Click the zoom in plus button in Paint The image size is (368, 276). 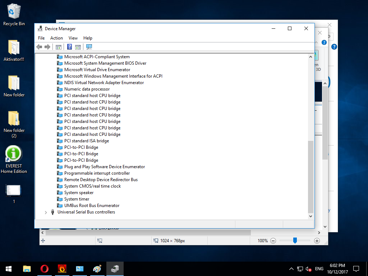point(317,240)
